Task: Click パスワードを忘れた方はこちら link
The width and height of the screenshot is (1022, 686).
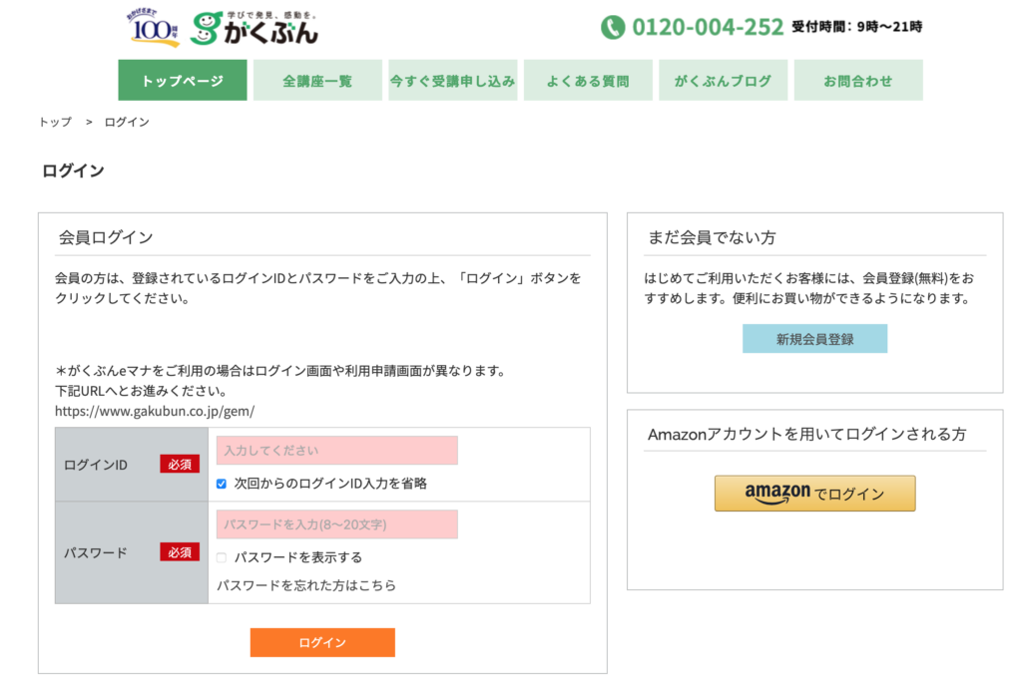Action: 306,585
